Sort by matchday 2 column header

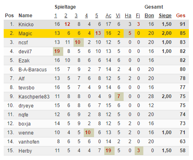(66, 16)
